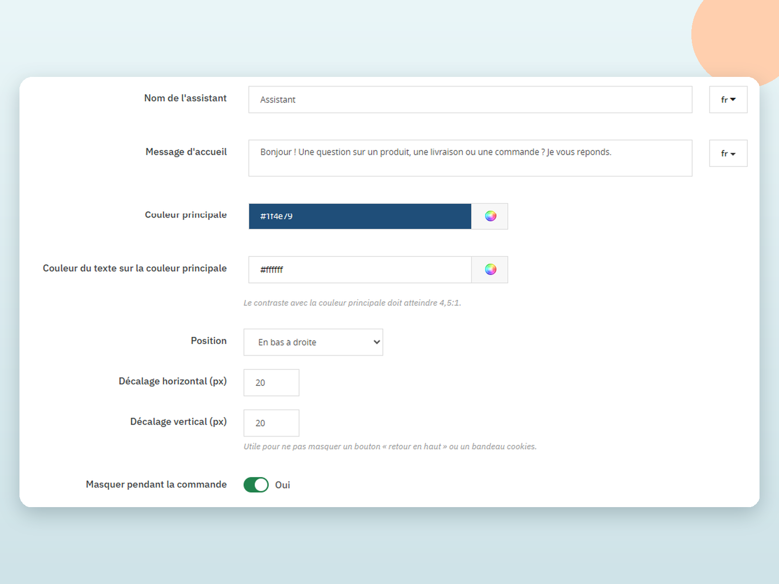The height and width of the screenshot is (584, 779).
Task: Click the #1f4e79 main color field
Action: (x=360, y=216)
